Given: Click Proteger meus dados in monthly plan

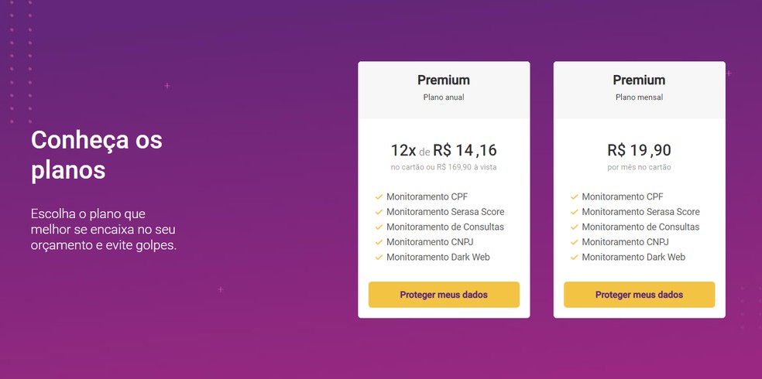Looking at the screenshot, I should [x=639, y=295].
